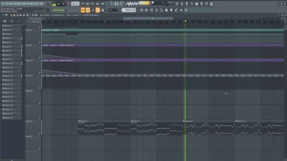Open the EDIT menu
The height and width of the screenshot is (161, 287).
pyautogui.click(x=7, y=4)
